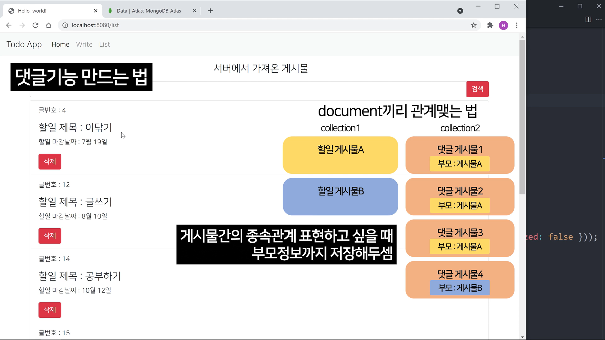This screenshot has width=605, height=340.
Task: Toggle split editor layout icon
Action: pos(588,20)
